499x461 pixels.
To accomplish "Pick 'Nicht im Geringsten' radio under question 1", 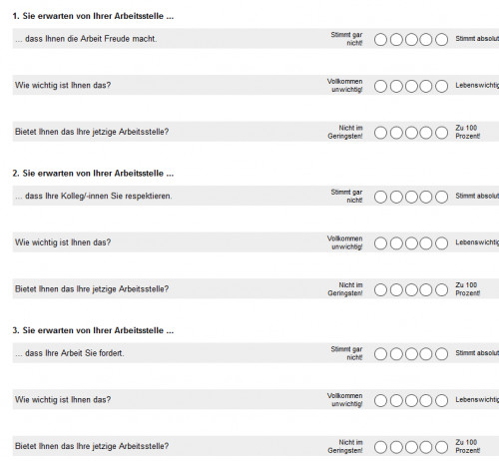I will pos(380,133).
